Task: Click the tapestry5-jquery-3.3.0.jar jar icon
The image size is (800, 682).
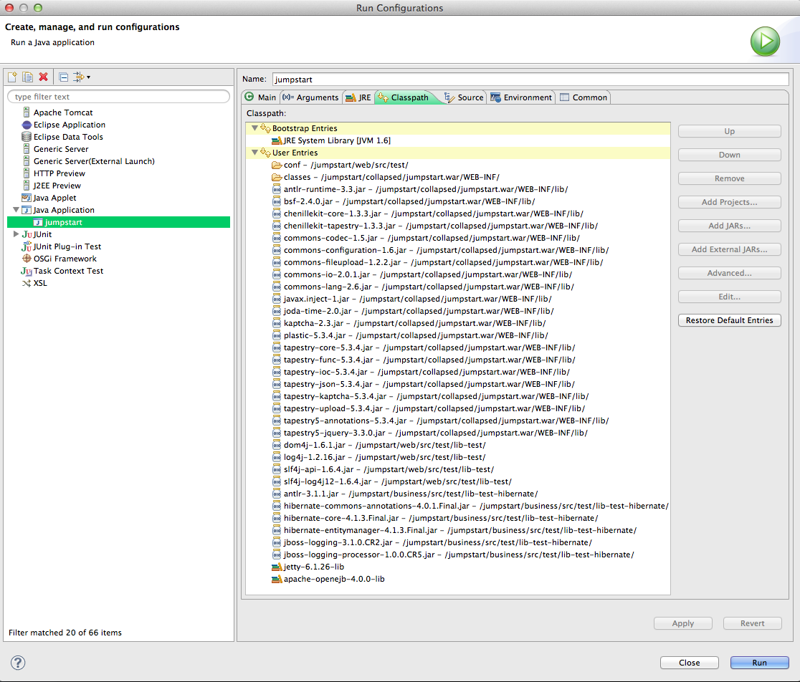Action: [x=277, y=433]
